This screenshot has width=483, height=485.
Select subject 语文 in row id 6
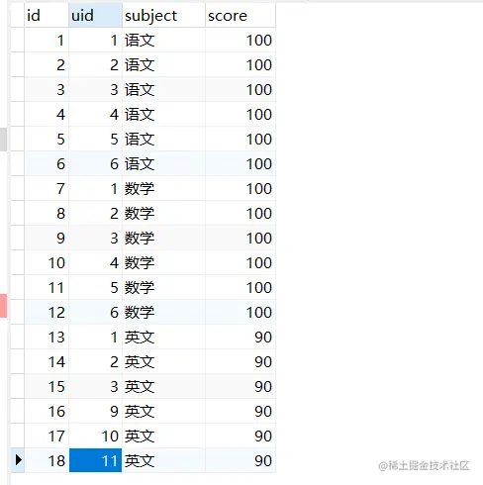[x=163, y=163]
